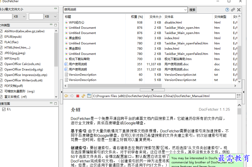Image resolution: width=252 pixels, height=167 pixels.
Task: Maximize the file types panel
Action: 56,25
